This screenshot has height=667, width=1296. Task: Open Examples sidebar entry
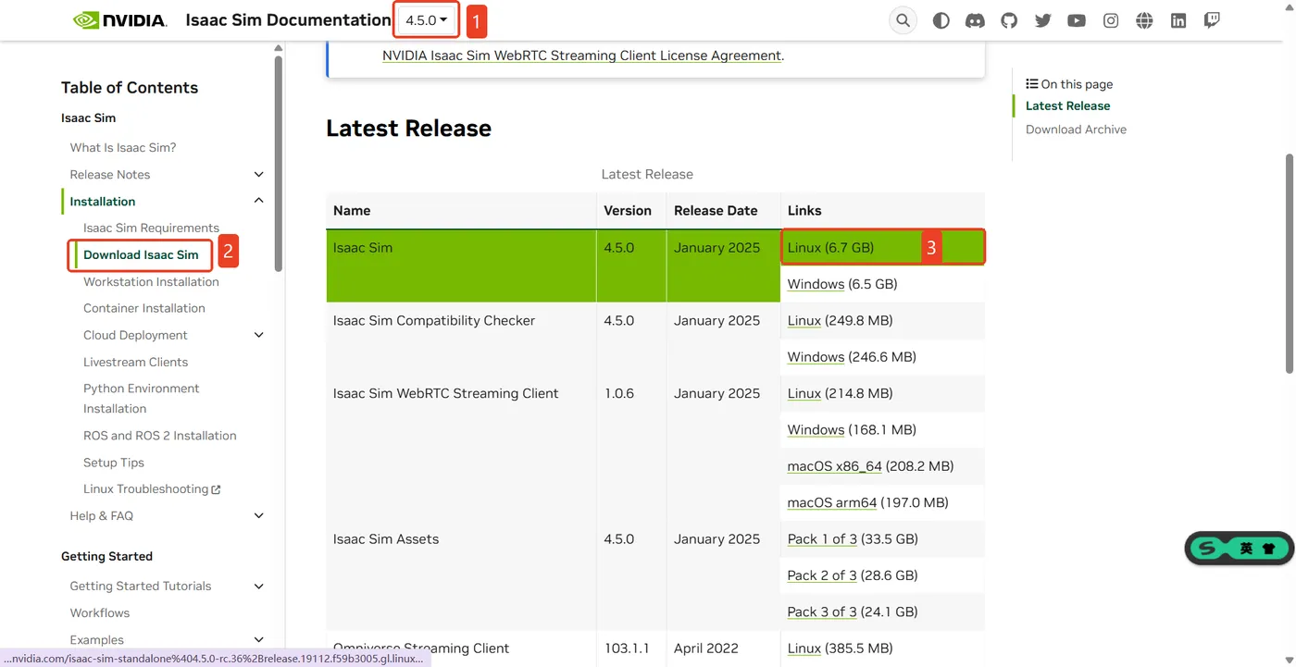coord(96,639)
